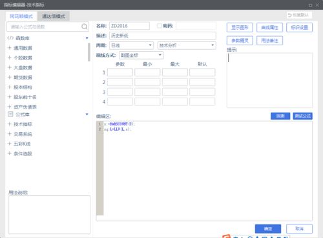Screen dimensions: 323x238
Task: Click the 密码 password input field
Action: [196, 26]
